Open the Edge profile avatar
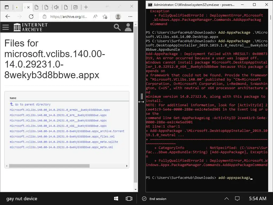Screen dimensions: 273x205 click(x=118, y=17)
